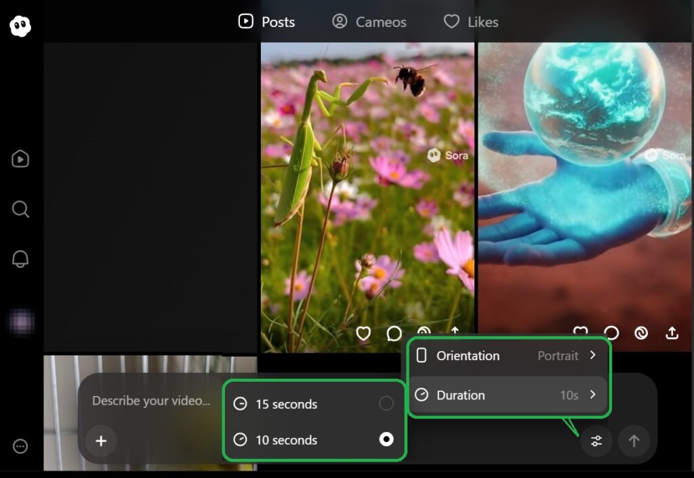Open comments on the mantis video
Image resolution: width=694 pixels, height=478 pixels.
point(394,334)
